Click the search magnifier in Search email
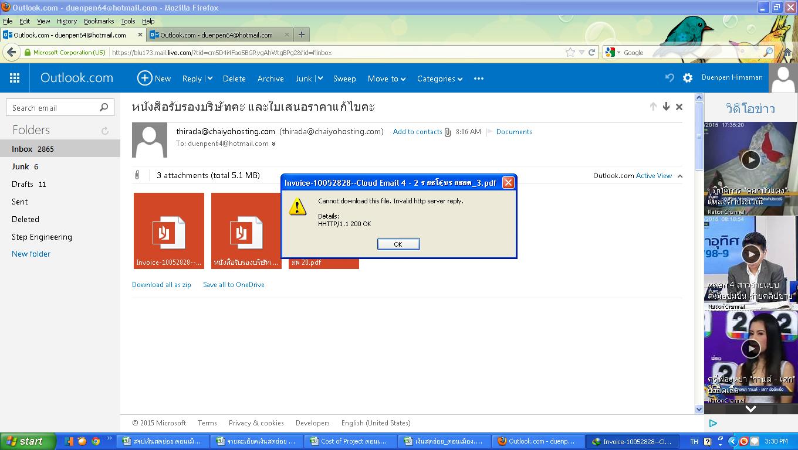798x450 pixels. coord(104,107)
